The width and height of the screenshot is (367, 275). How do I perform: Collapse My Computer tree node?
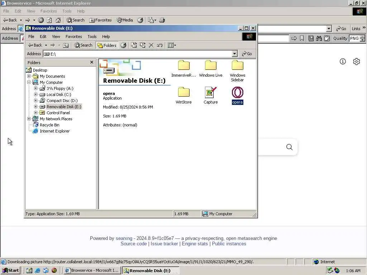(x=29, y=82)
